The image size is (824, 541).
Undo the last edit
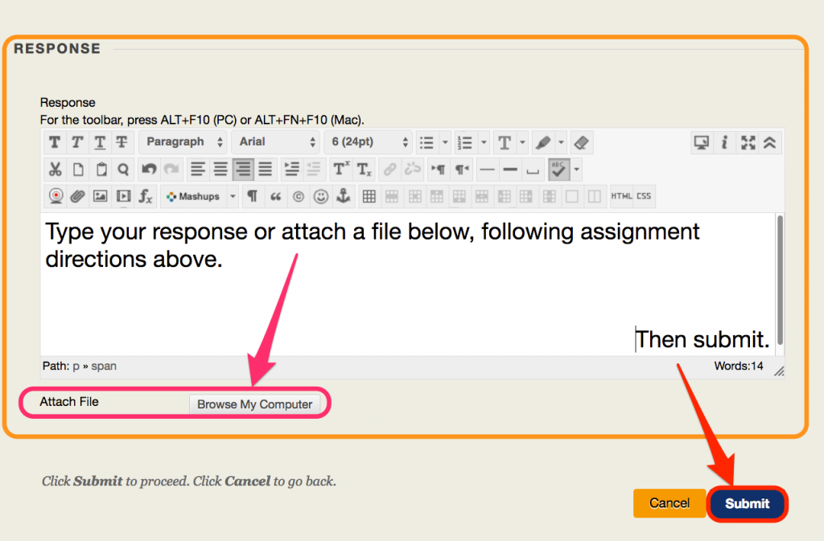point(149,170)
